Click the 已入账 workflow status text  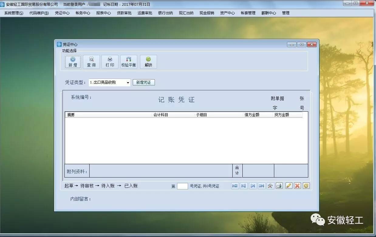click(131, 186)
